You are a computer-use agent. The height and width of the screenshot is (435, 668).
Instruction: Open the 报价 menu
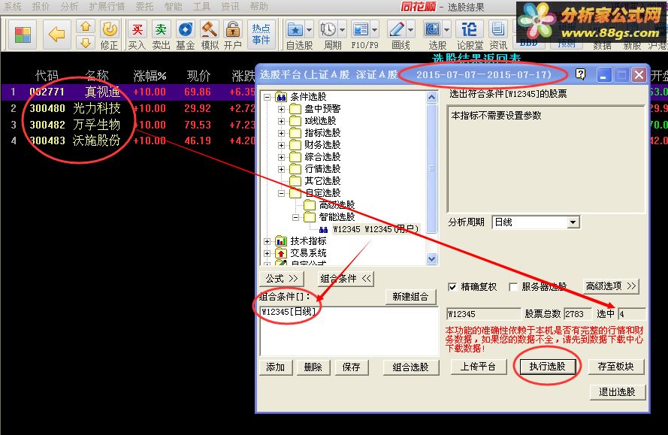[x=41, y=7]
